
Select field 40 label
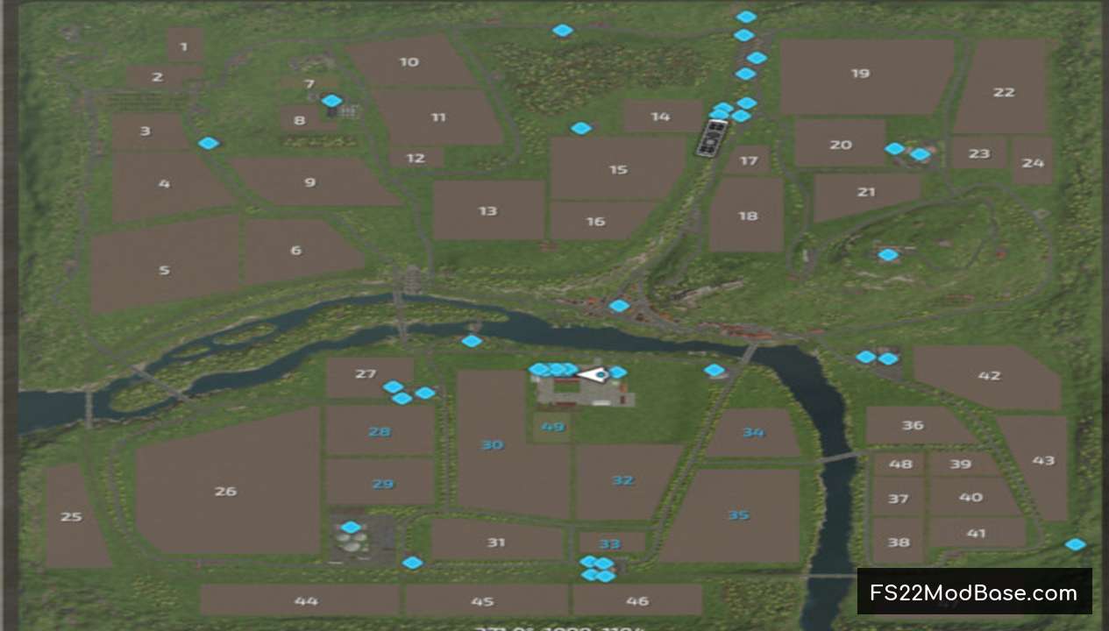(x=970, y=497)
